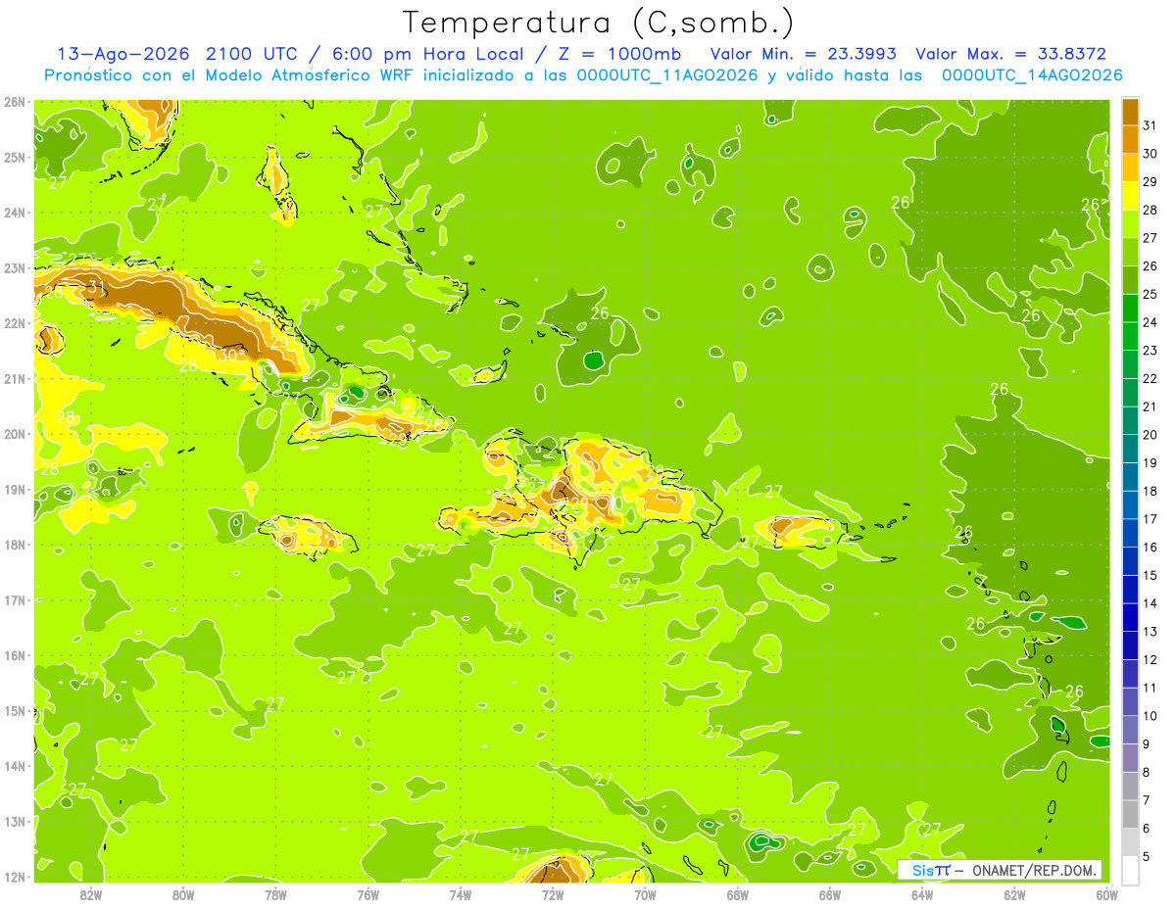Click the latitude axis label '15N'

click(14, 711)
